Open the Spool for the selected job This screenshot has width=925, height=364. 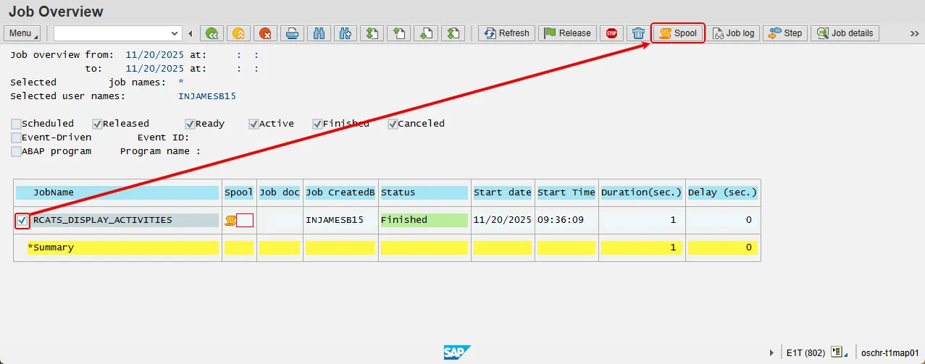click(678, 33)
